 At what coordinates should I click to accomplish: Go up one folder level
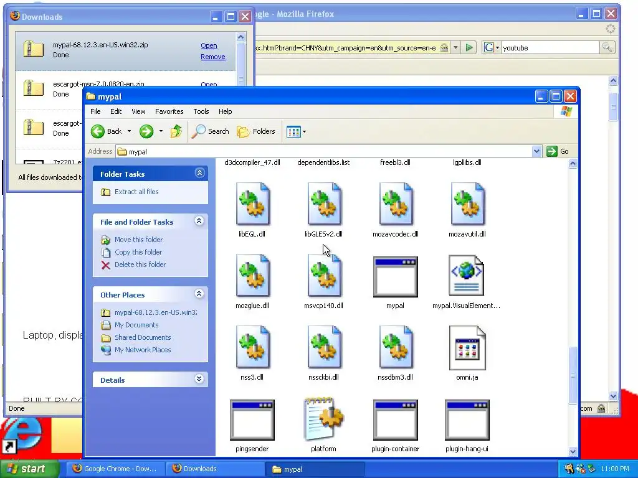pyautogui.click(x=176, y=131)
